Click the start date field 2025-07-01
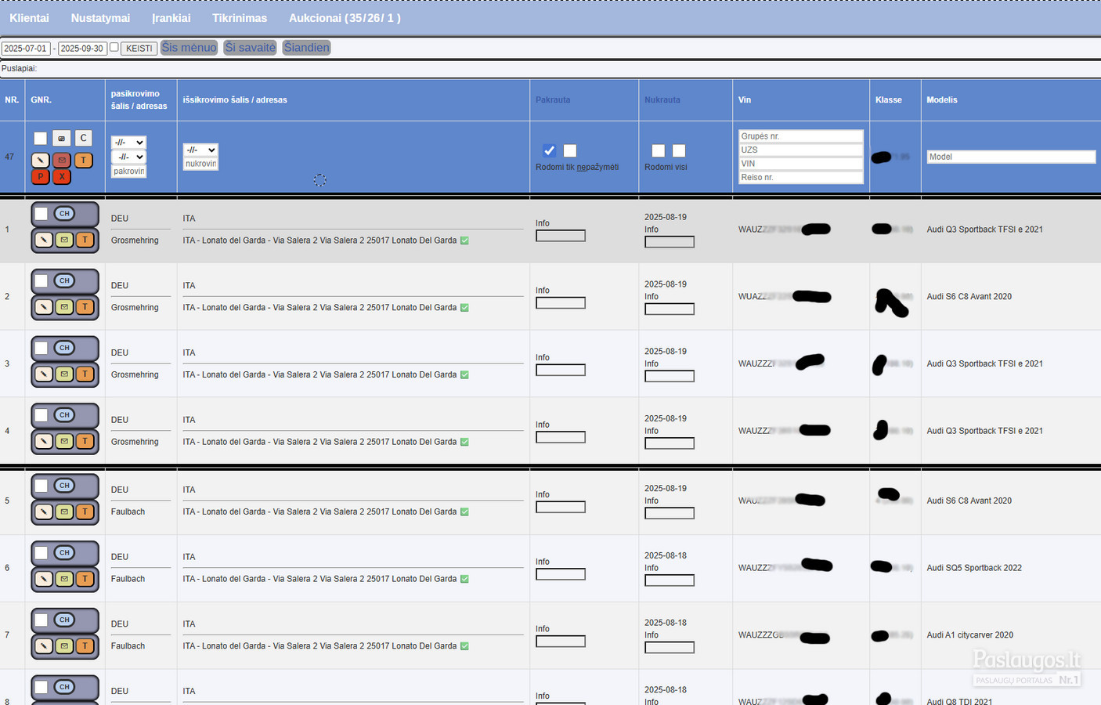 click(x=26, y=49)
